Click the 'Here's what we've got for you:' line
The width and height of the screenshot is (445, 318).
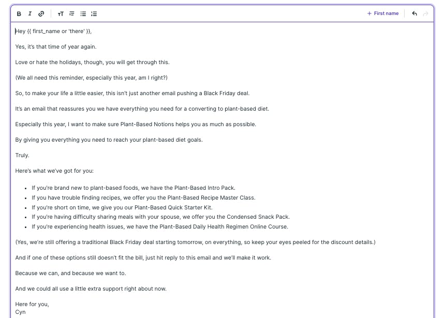[54, 171]
